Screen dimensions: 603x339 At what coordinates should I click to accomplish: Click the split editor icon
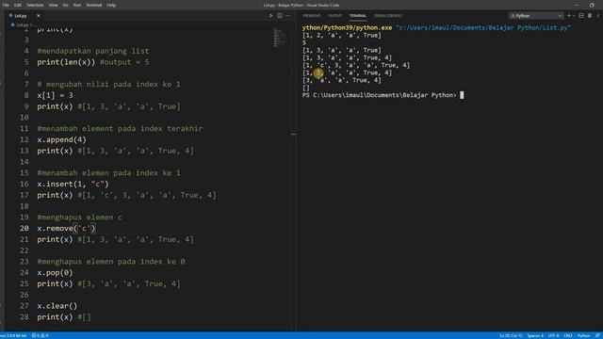[280, 16]
